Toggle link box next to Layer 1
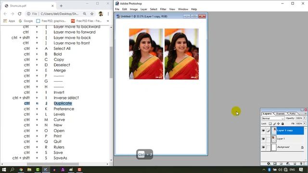 [x=268, y=139]
